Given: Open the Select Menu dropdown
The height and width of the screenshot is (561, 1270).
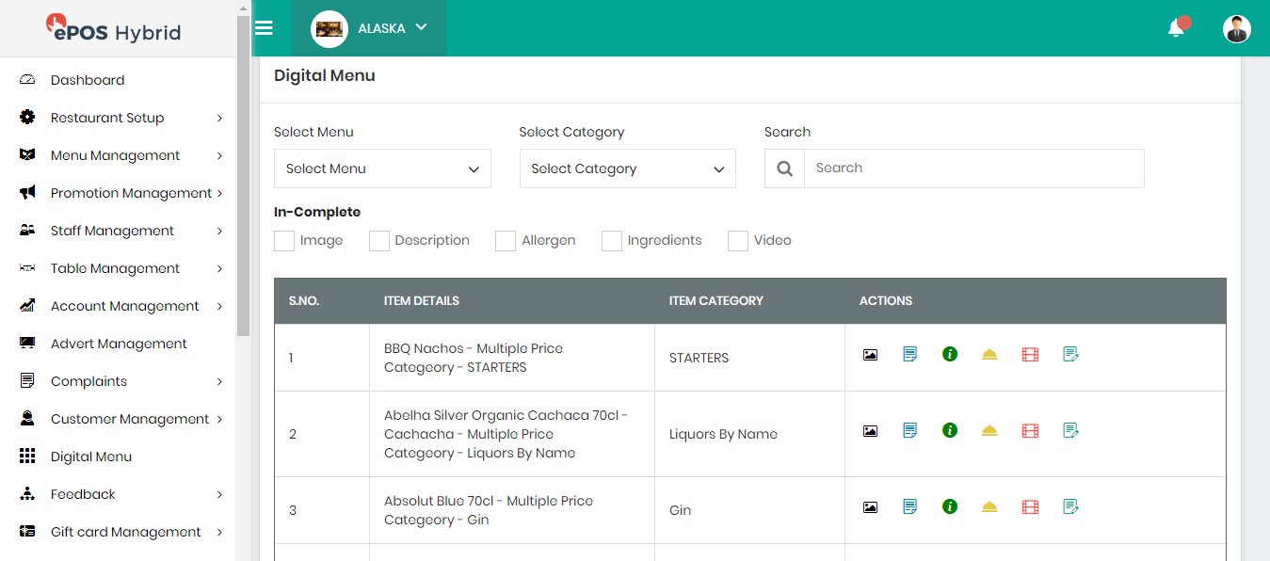Looking at the screenshot, I should coord(382,169).
